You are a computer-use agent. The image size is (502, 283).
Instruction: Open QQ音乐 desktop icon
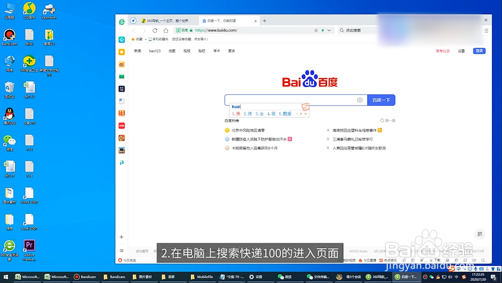coord(29,11)
